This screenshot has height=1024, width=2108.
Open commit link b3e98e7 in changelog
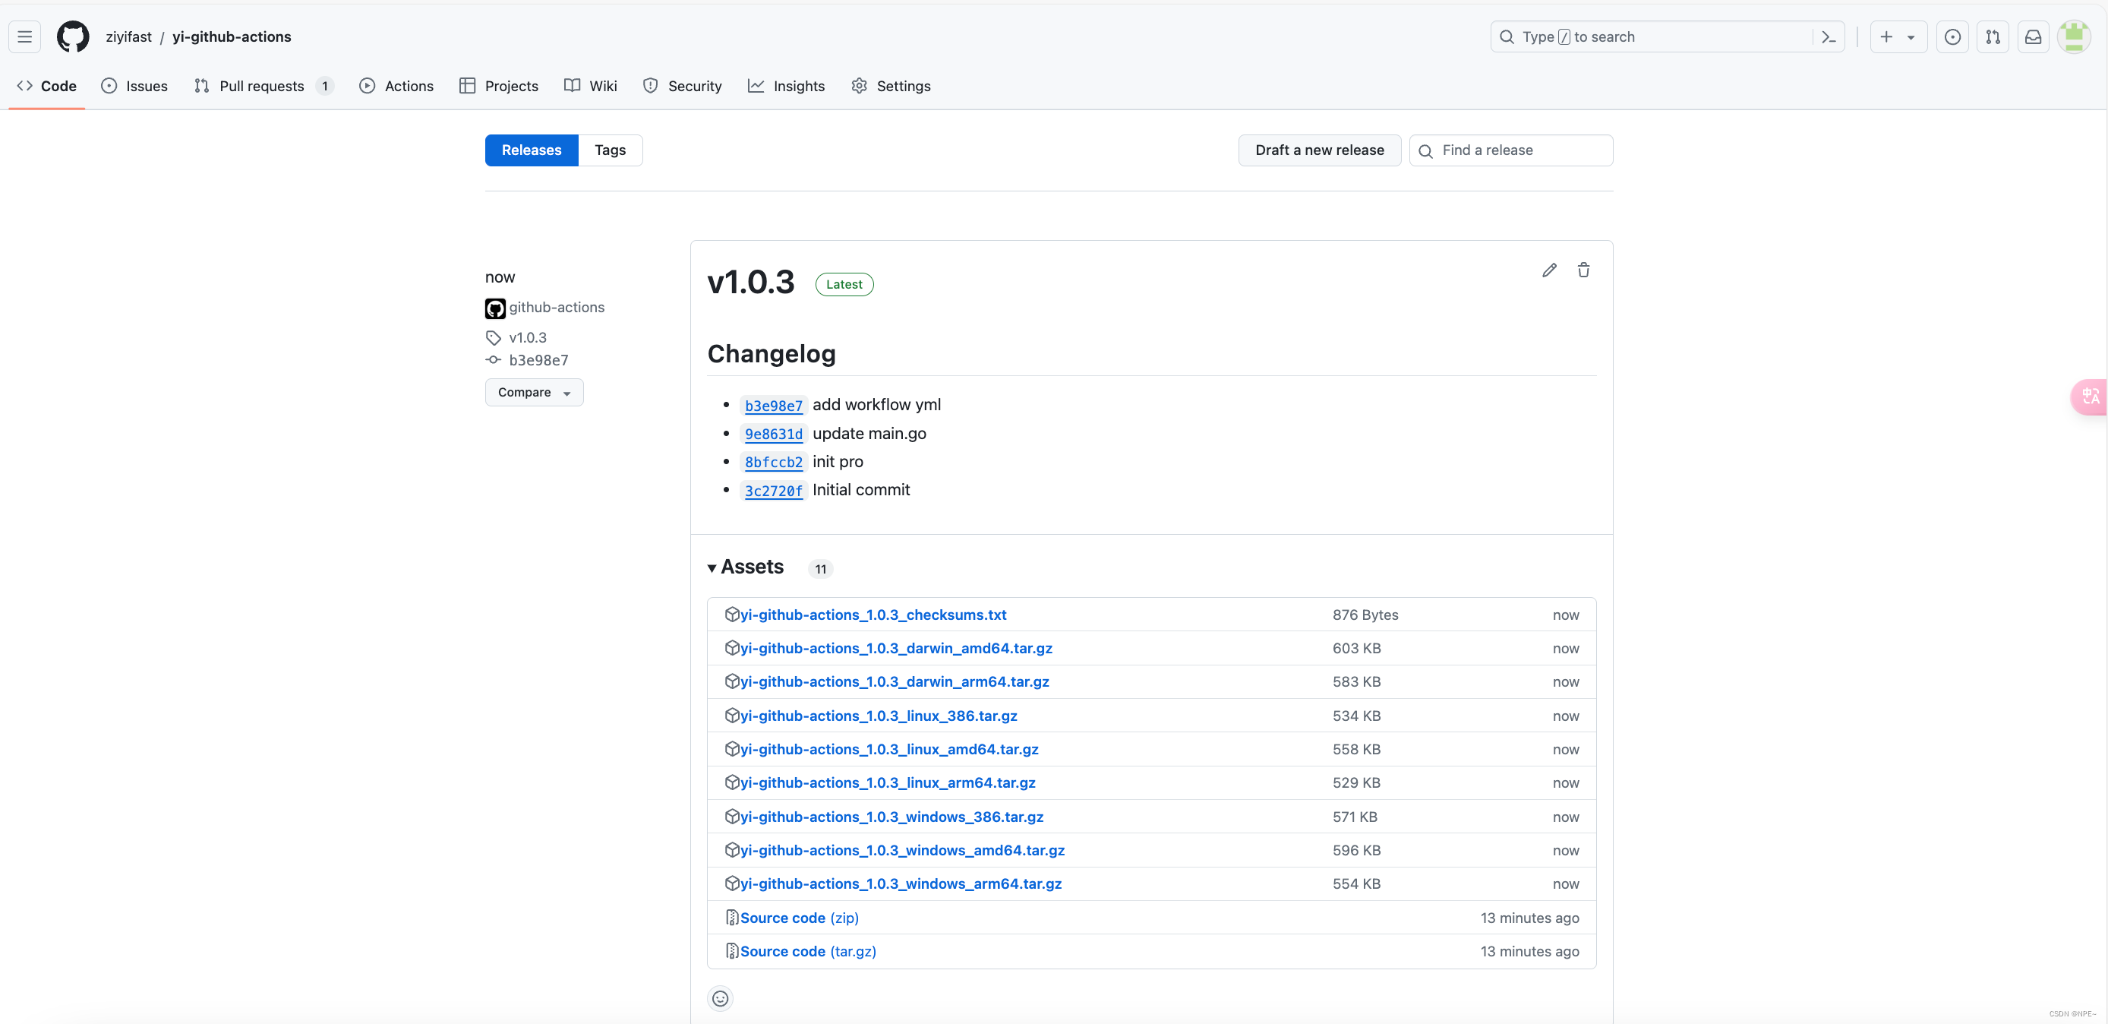point(773,405)
